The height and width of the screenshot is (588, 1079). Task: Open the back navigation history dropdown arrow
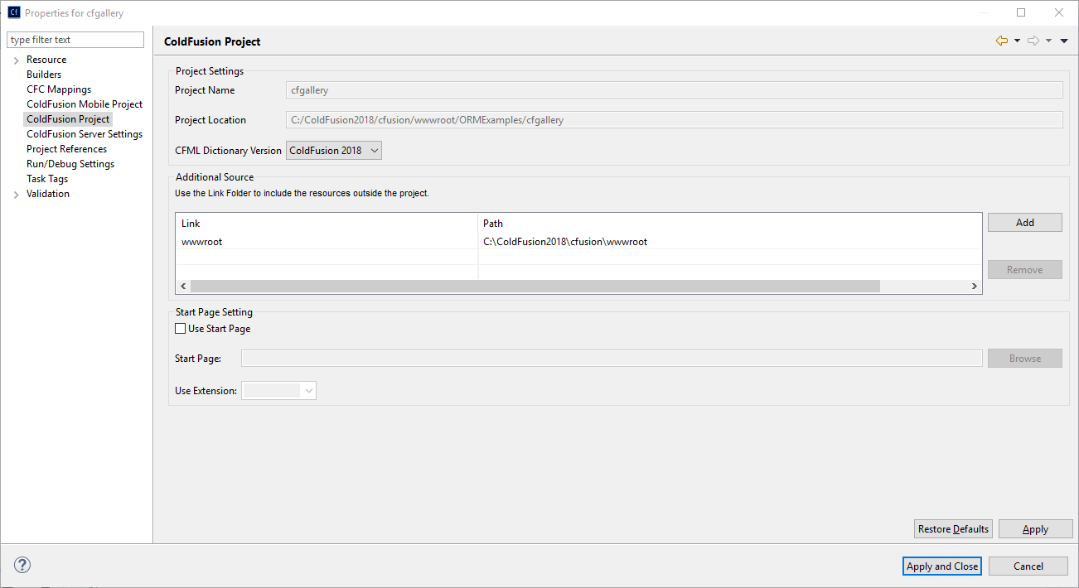1016,40
